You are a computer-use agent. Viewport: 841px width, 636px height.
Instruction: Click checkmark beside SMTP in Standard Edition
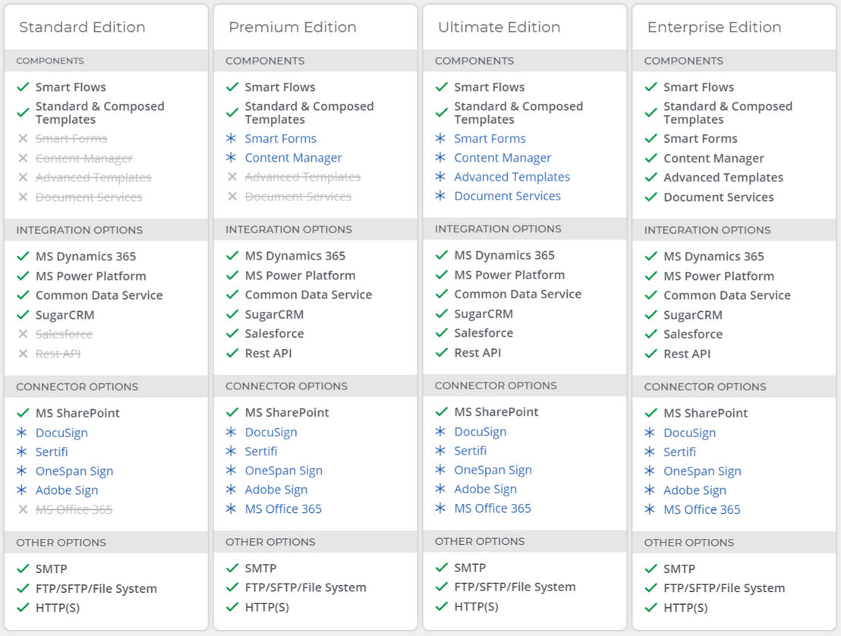[x=23, y=568]
